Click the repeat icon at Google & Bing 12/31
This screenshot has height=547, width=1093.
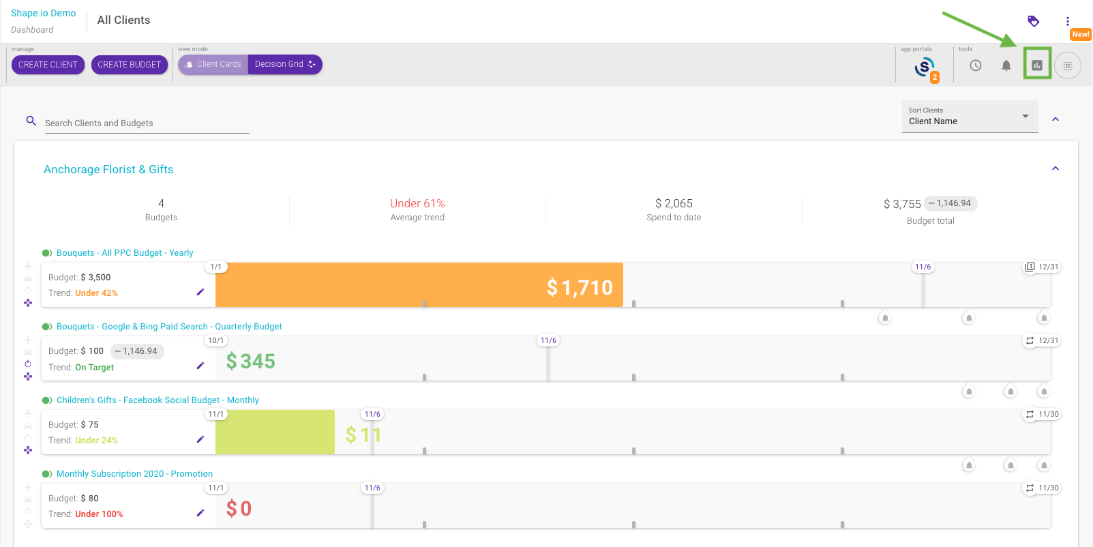pos(1030,340)
